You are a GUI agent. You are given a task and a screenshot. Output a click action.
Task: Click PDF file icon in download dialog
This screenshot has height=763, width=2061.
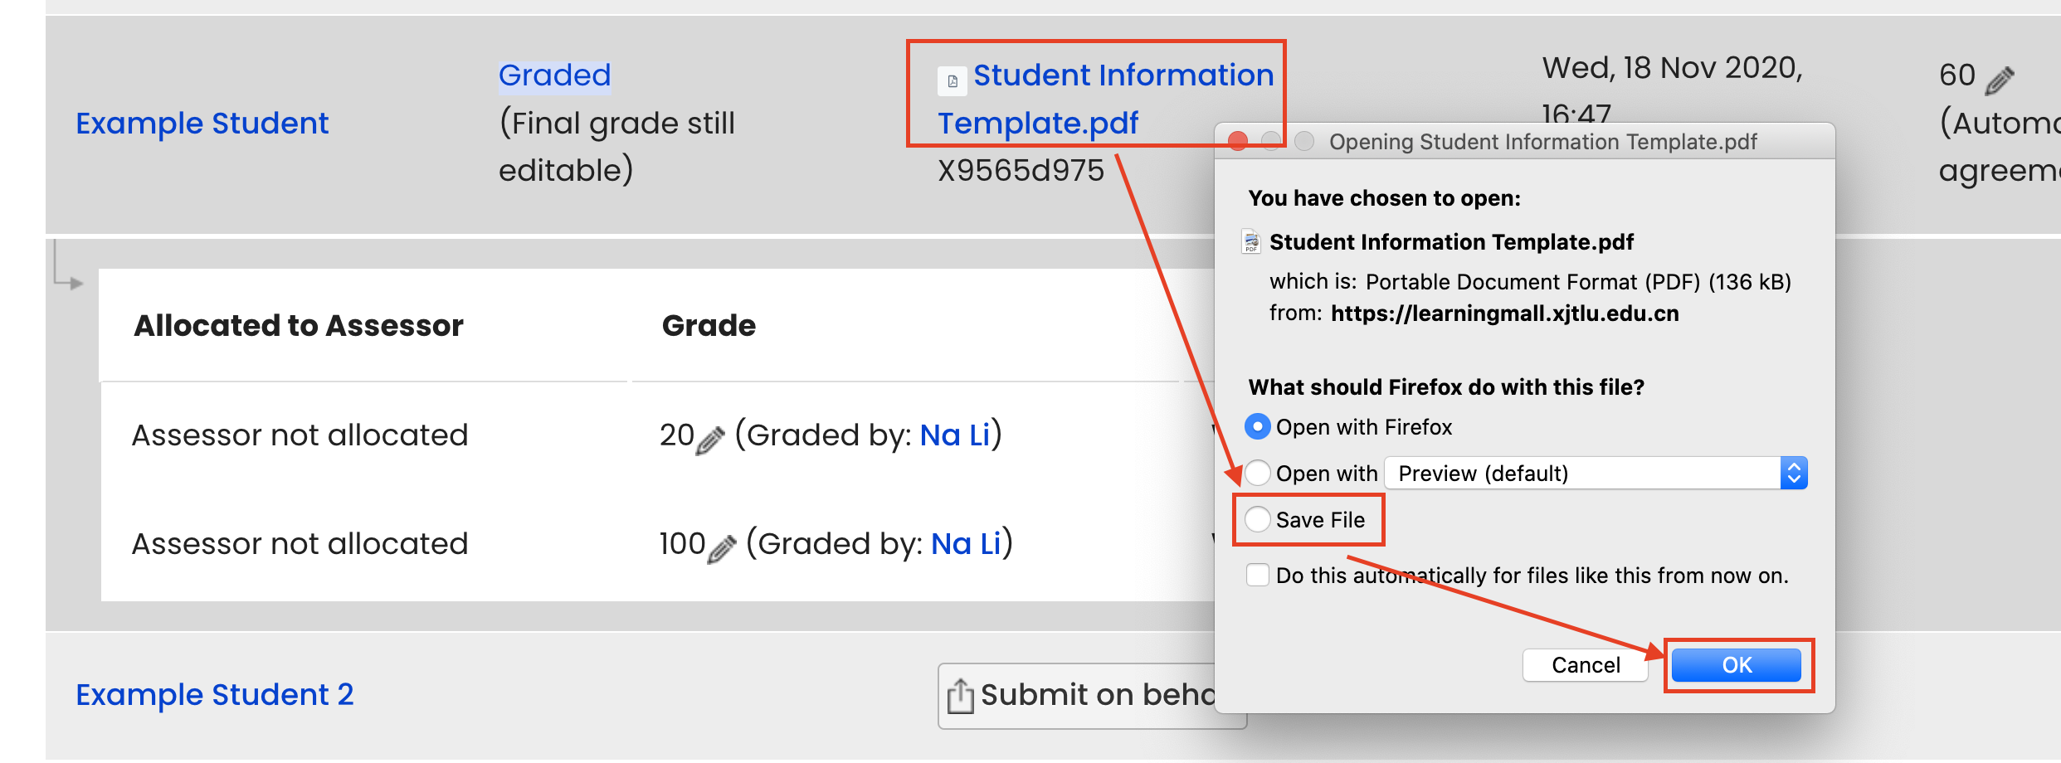1251,241
